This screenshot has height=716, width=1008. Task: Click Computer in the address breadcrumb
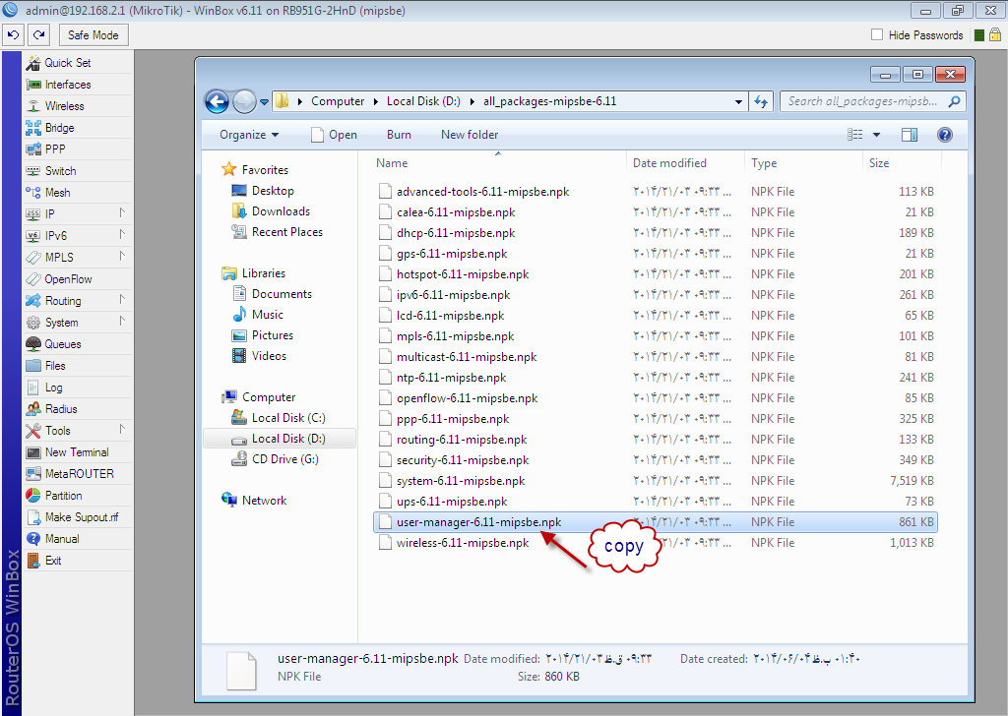[338, 101]
